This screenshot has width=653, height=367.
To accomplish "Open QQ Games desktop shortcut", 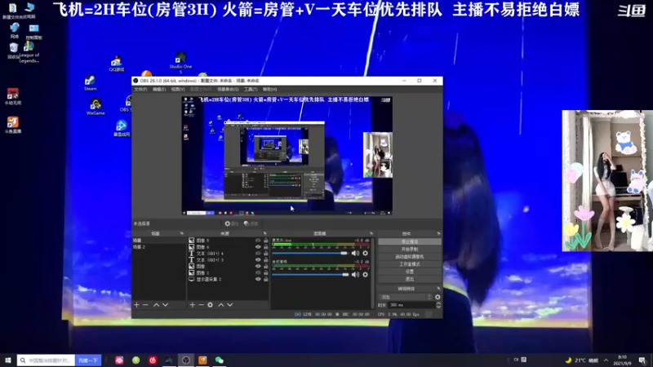I will point(116,64).
